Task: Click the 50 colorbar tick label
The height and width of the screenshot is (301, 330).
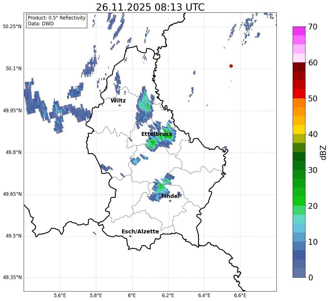Action: 313,99
